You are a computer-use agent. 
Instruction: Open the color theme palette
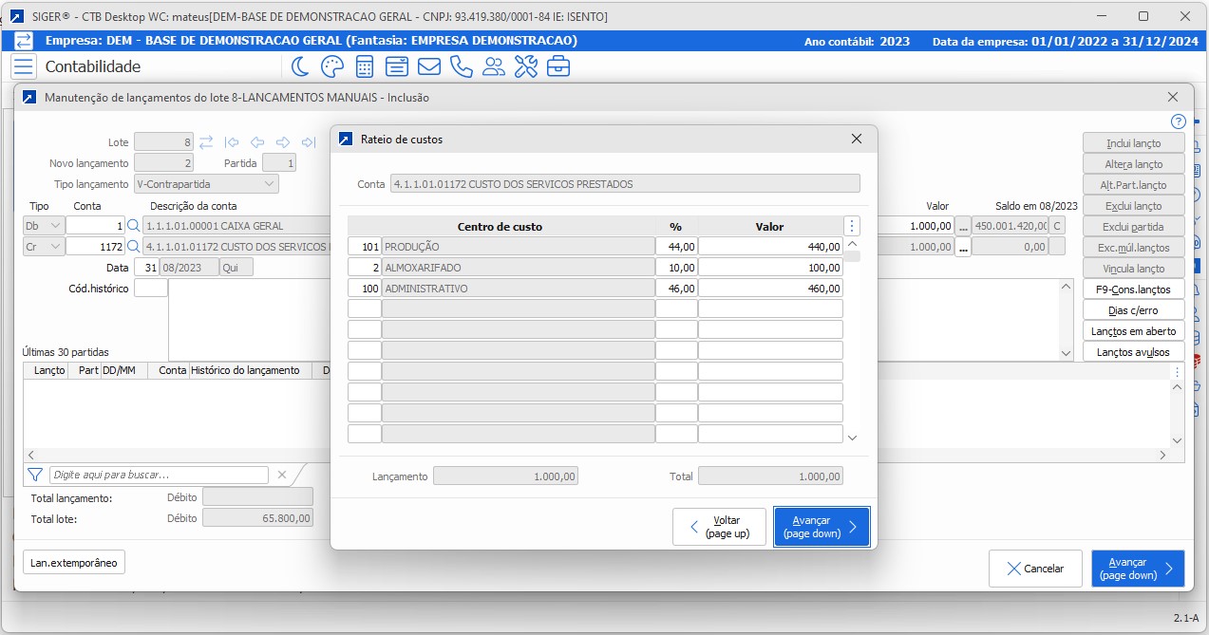point(331,66)
